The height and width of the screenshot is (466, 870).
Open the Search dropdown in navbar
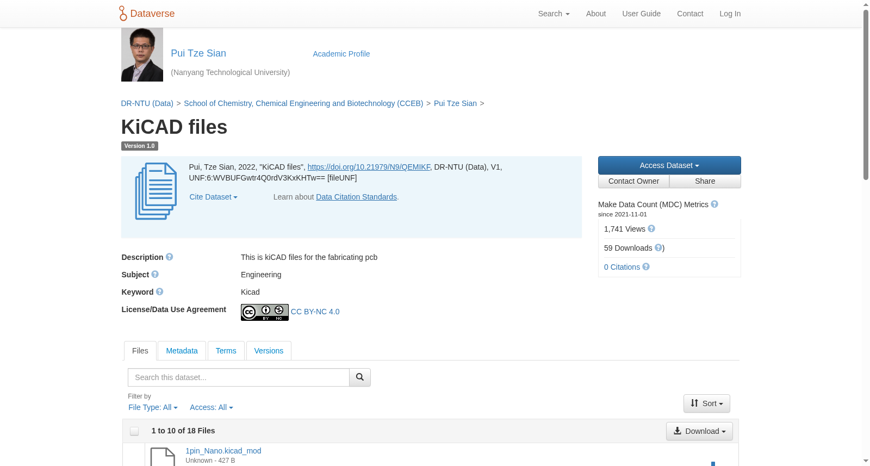click(x=554, y=14)
